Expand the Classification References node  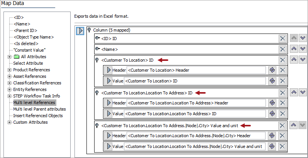(9, 83)
